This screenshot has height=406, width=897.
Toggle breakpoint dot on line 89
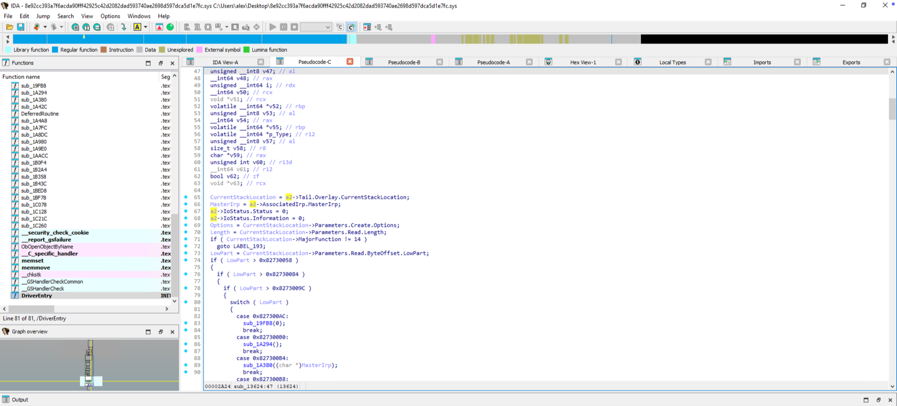185,365
